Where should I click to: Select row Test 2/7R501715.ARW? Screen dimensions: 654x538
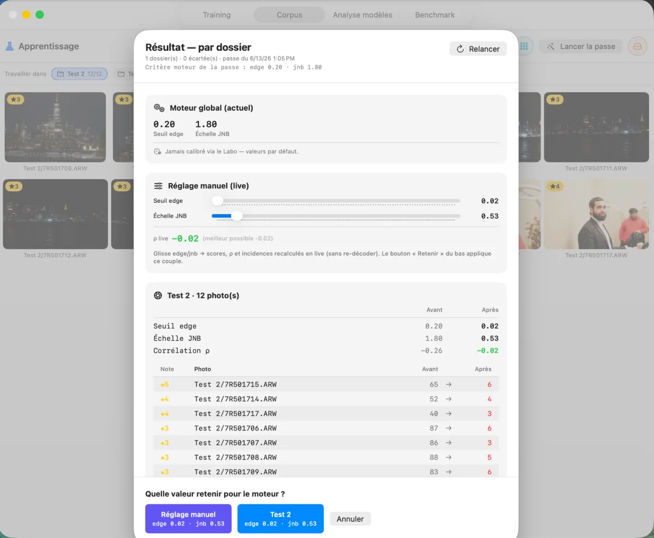tap(326, 384)
